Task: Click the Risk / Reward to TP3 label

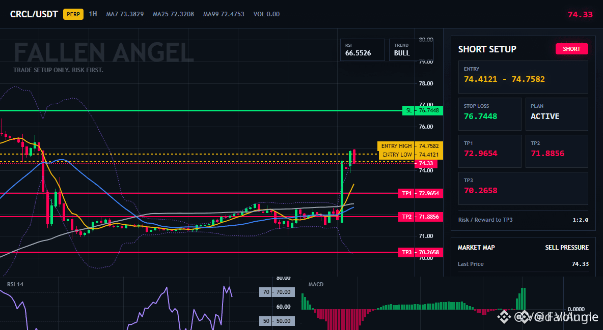Action: click(485, 220)
